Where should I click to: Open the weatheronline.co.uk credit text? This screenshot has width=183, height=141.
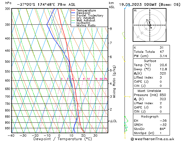pos(152,139)
